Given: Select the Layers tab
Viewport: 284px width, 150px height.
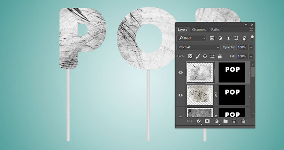Looking at the screenshot, I should pyautogui.click(x=183, y=29).
